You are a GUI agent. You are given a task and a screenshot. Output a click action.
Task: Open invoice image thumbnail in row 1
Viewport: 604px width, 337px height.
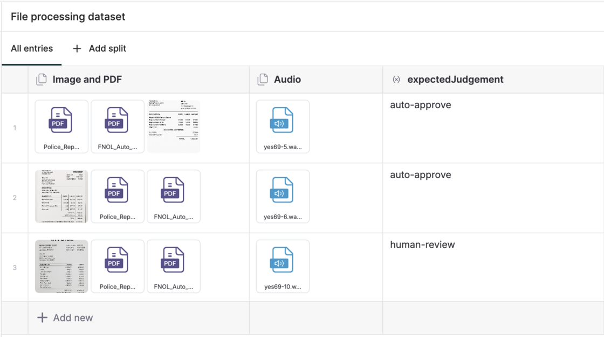(x=174, y=127)
